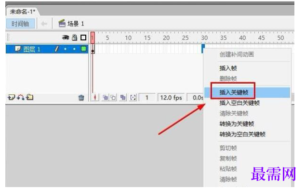Choose 插入关键帧 from the context menu
Viewport: 305px width, 189px height.
click(247, 92)
